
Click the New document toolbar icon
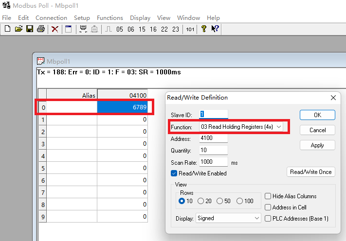point(7,29)
